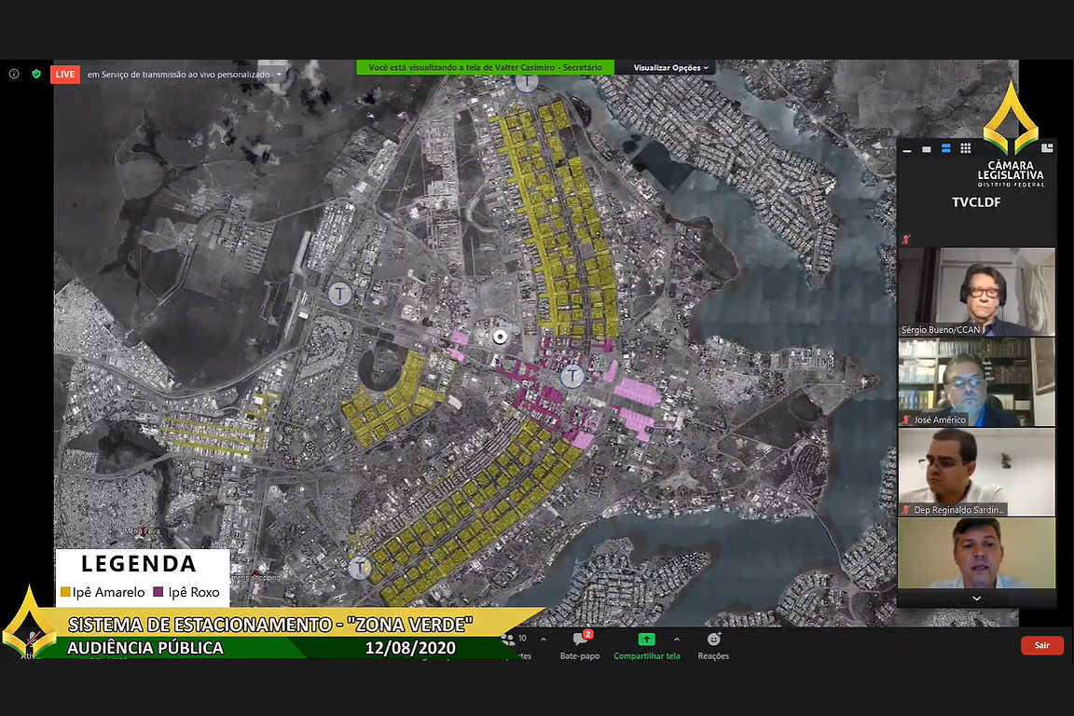Select José Américo video tile

(977, 381)
